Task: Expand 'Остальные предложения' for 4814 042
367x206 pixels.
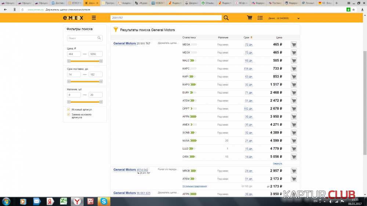Action: point(195,186)
